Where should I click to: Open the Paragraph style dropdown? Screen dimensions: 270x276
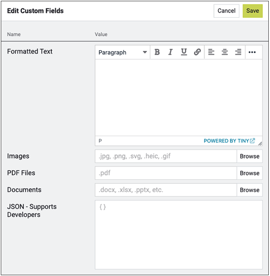tap(122, 52)
